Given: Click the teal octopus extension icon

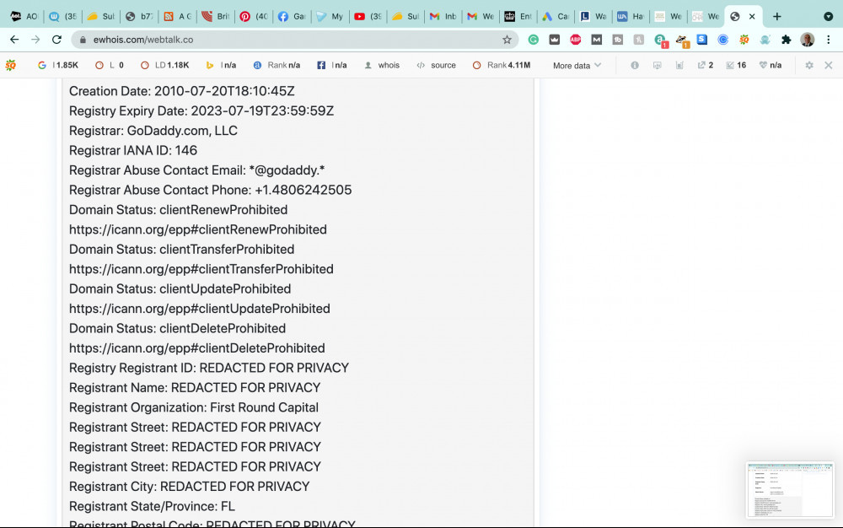Looking at the screenshot, I should (765, 40).
